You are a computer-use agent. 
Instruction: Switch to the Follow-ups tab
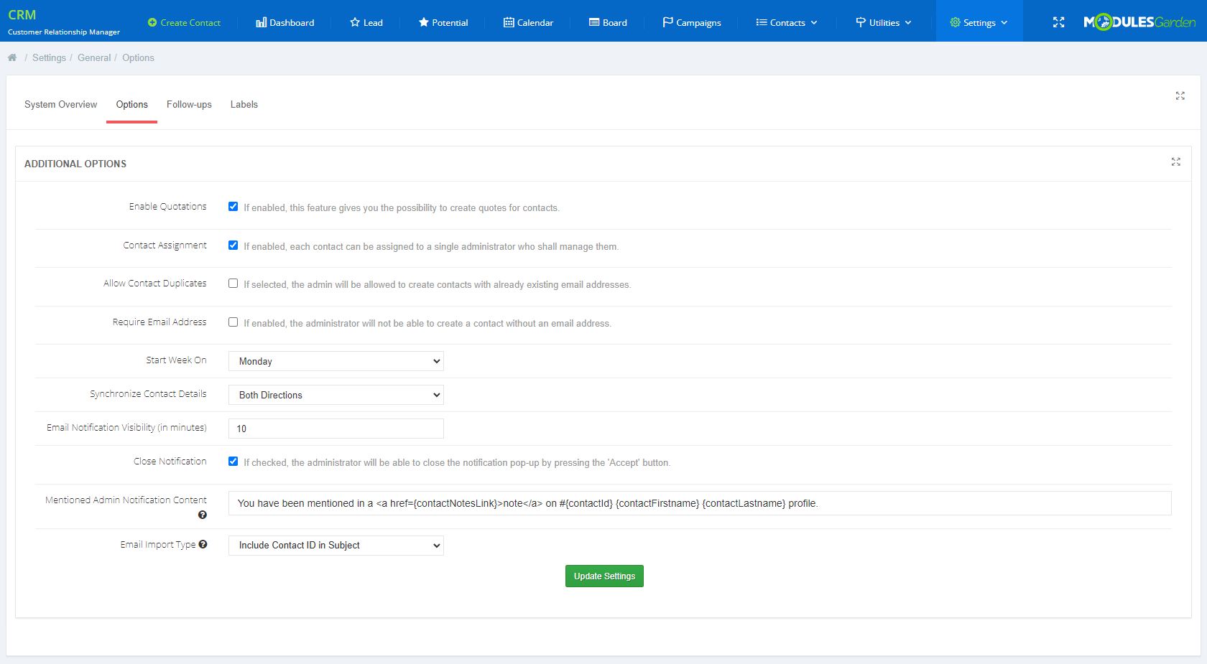189,104
